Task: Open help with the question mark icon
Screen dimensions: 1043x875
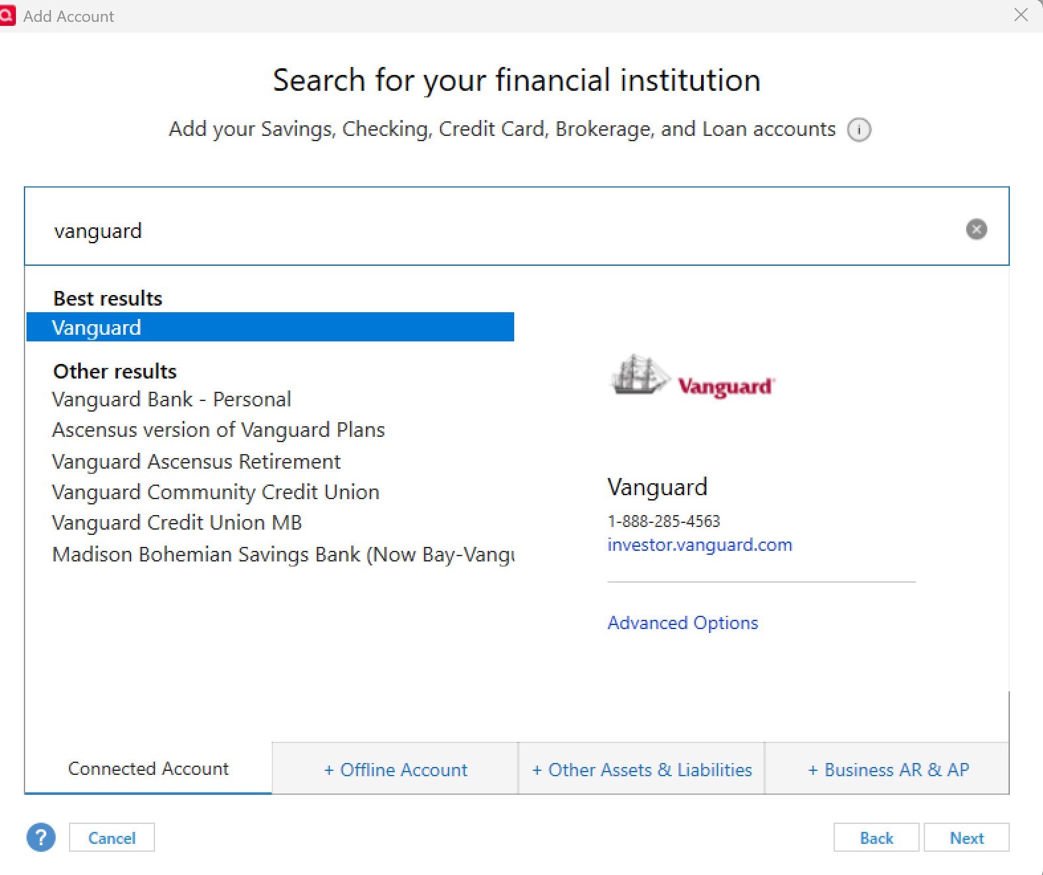Action: pyautogui.click(x=41, y=837)
